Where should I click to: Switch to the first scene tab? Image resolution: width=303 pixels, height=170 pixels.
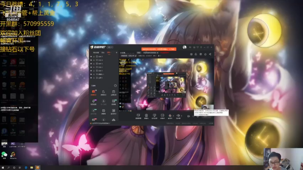coord(96,53)
